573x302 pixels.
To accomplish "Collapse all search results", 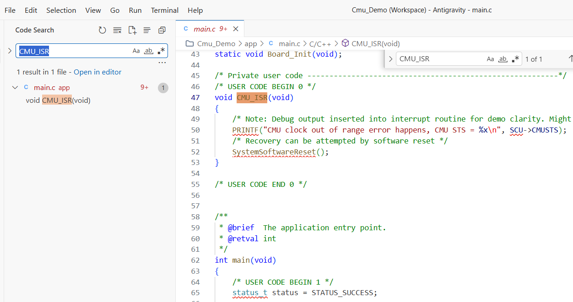I will pos(162,30).
